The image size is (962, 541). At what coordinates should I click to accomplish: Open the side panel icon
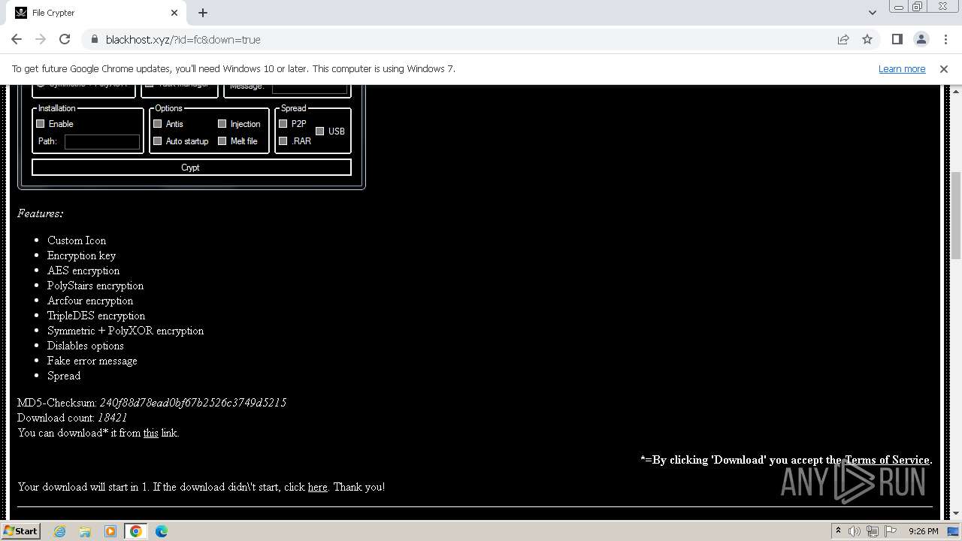coord(897,39)
